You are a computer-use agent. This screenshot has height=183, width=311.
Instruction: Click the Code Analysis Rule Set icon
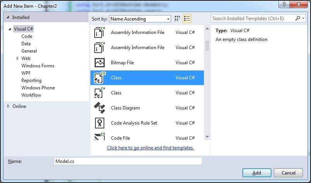coord(99,123)
